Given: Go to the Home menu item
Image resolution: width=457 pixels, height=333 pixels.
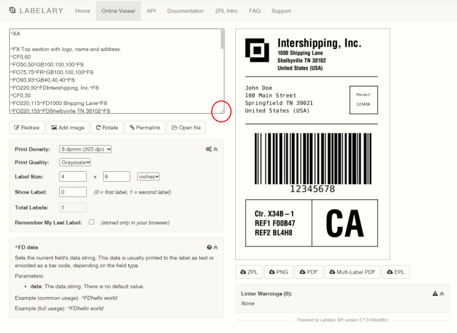Looking at the screenshot, I should [82, 11].
